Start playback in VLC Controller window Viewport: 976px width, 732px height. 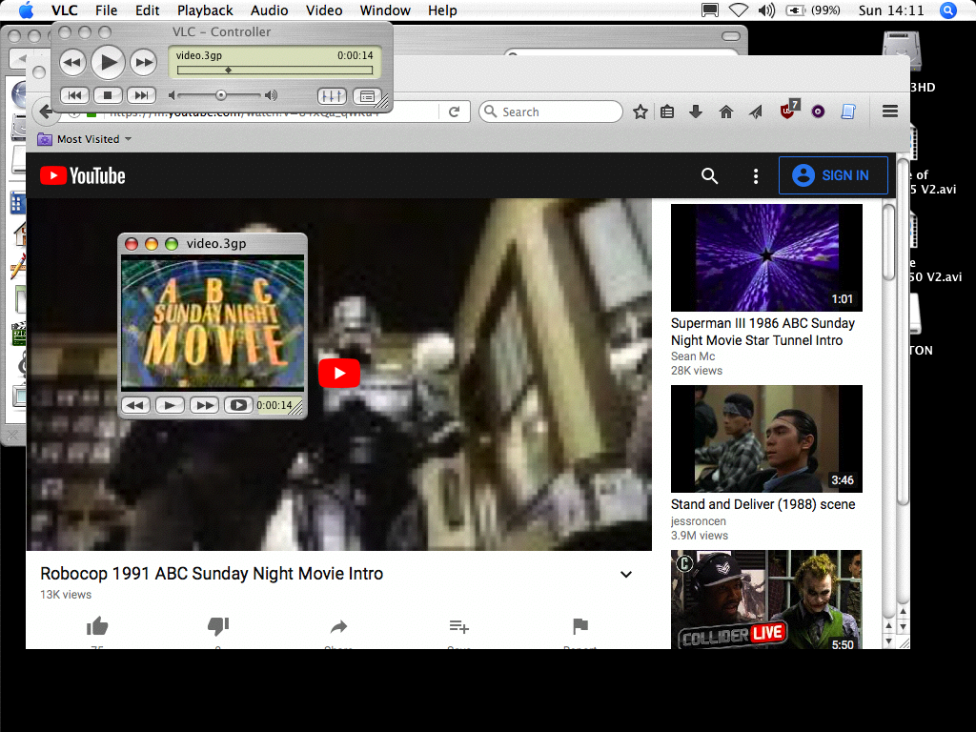[109, 62]
